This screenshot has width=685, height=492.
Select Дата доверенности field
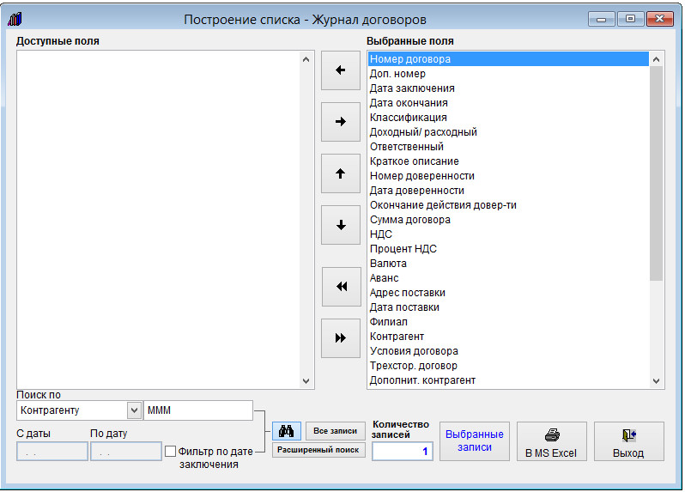pos(509,191)
